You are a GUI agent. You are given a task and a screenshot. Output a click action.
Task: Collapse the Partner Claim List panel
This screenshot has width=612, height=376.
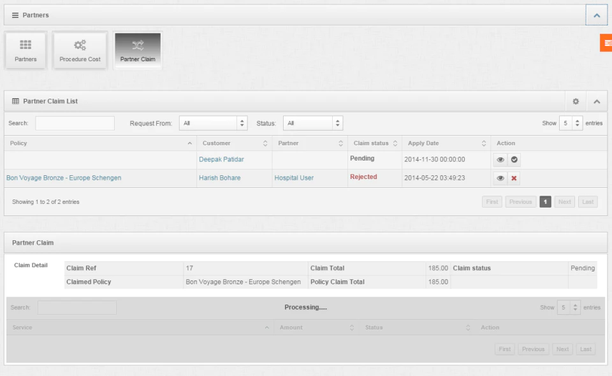click(597, 101)
